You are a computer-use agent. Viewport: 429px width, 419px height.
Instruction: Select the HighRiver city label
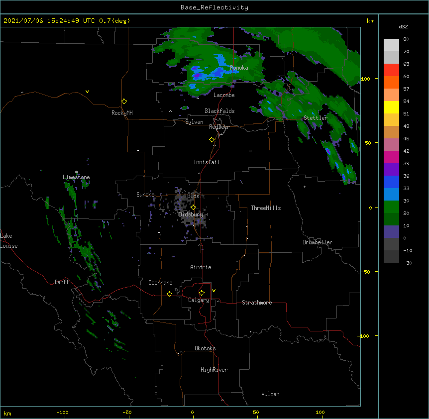pos(214,370)
